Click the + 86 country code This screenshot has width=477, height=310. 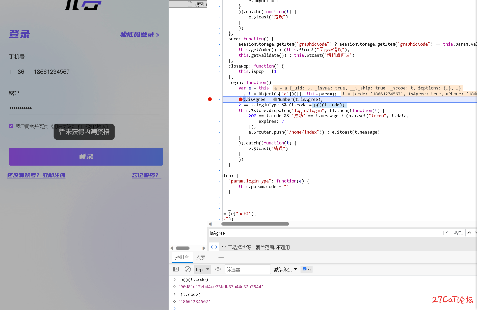[17, 72]
